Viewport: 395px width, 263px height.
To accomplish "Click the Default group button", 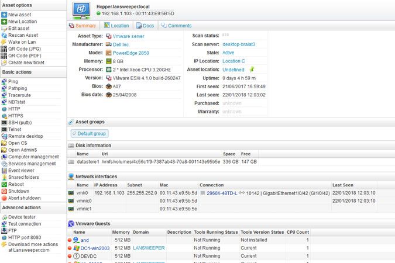I will [90, 133].
